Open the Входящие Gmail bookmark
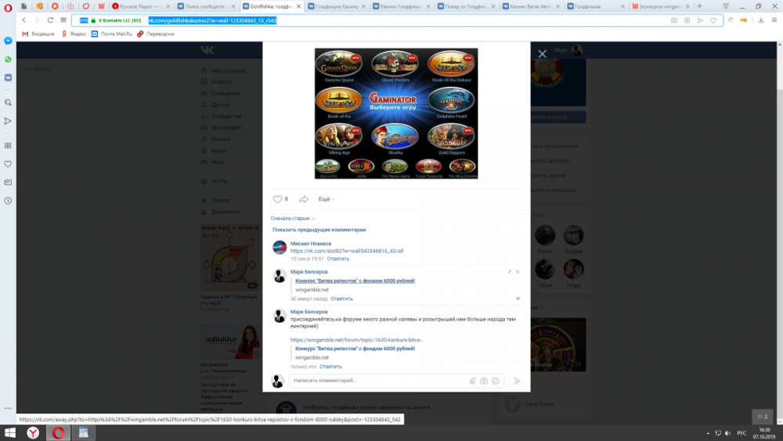The height and width of the screenshot is (441, 783). (38, 34)
